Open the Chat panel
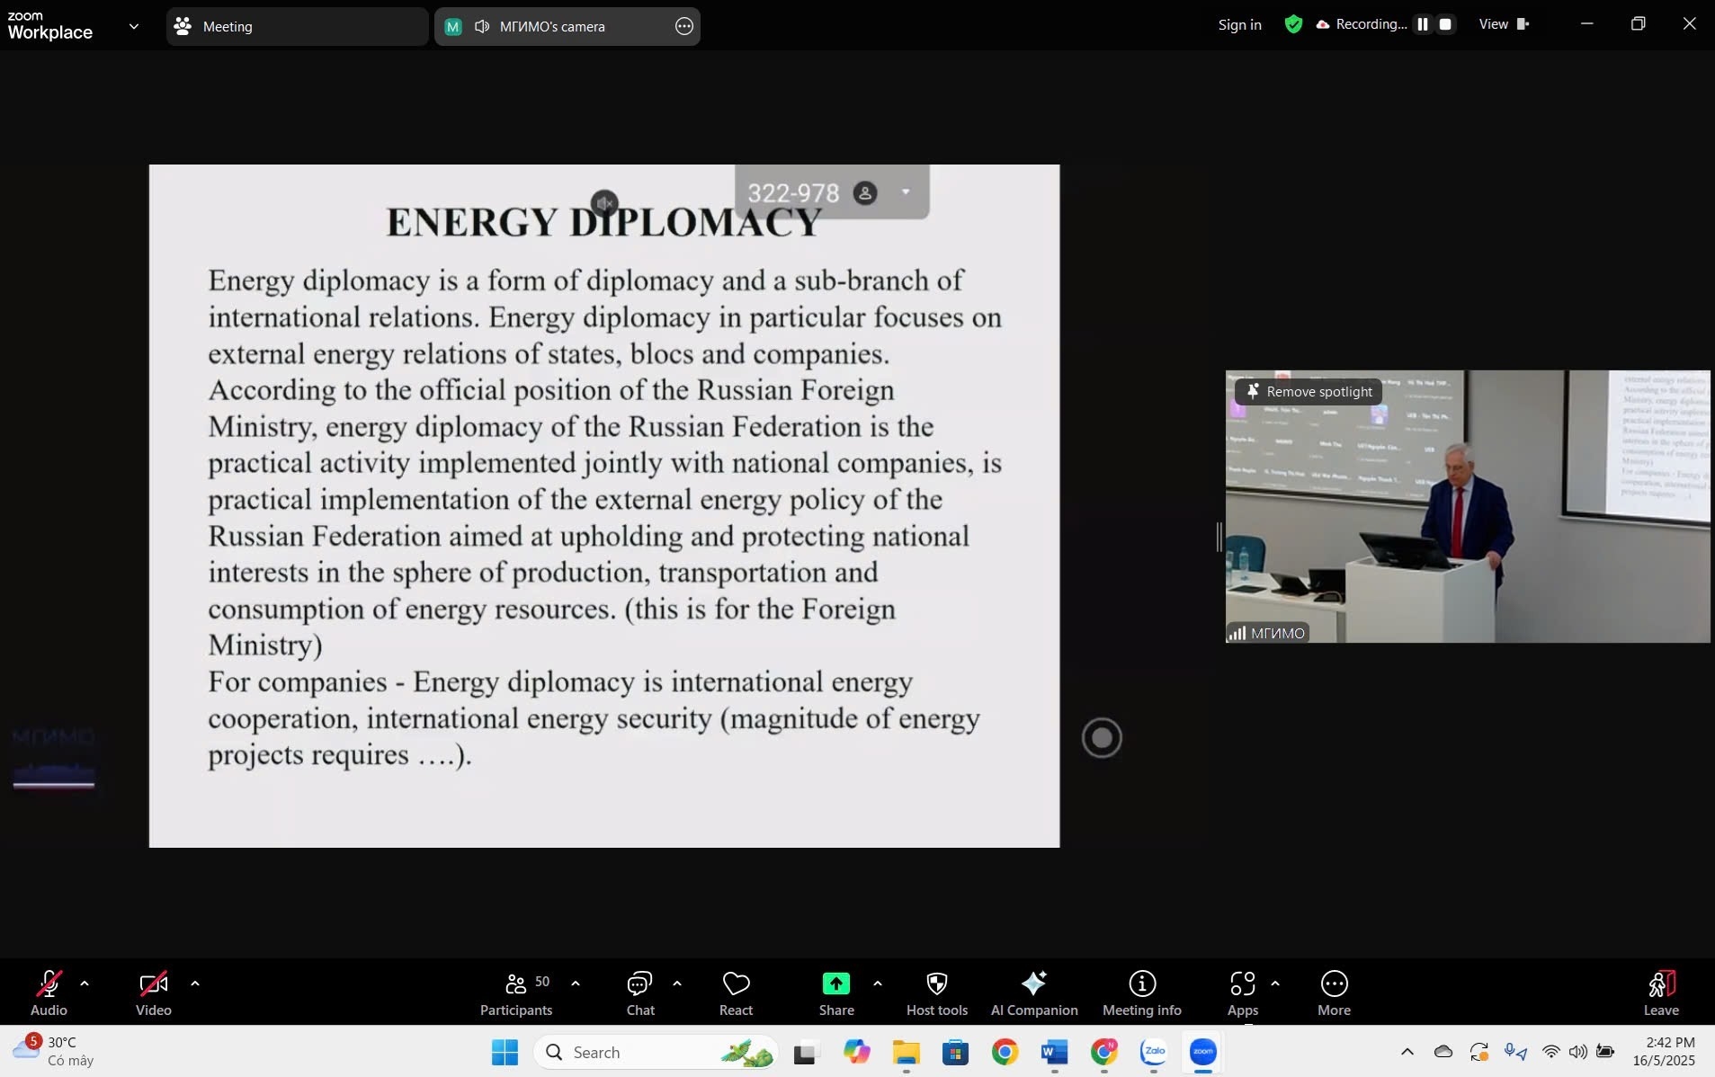The height and width of the screenshot is (1077, 1715). tap(639, 993)
